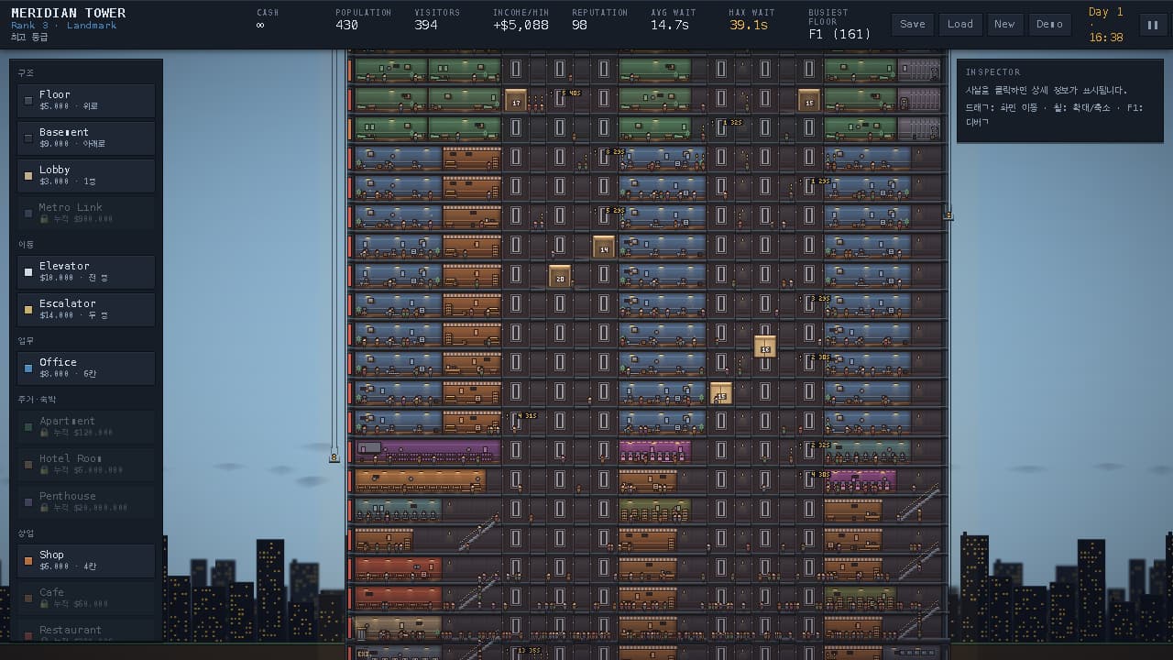Click the locked Cafe item
The height and width of the screenshot is (660, 1173).
pos(86,598)
